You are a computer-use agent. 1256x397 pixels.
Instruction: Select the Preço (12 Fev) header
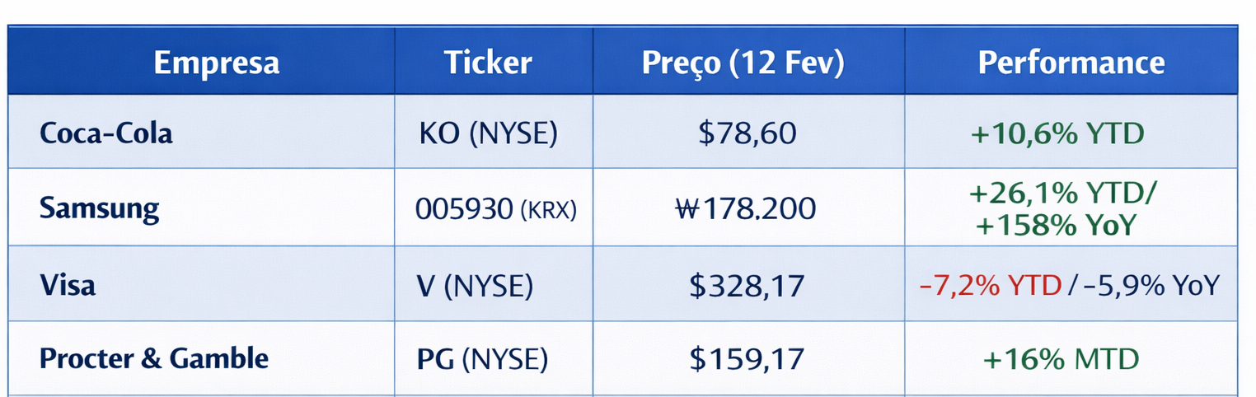click(743, 63)
